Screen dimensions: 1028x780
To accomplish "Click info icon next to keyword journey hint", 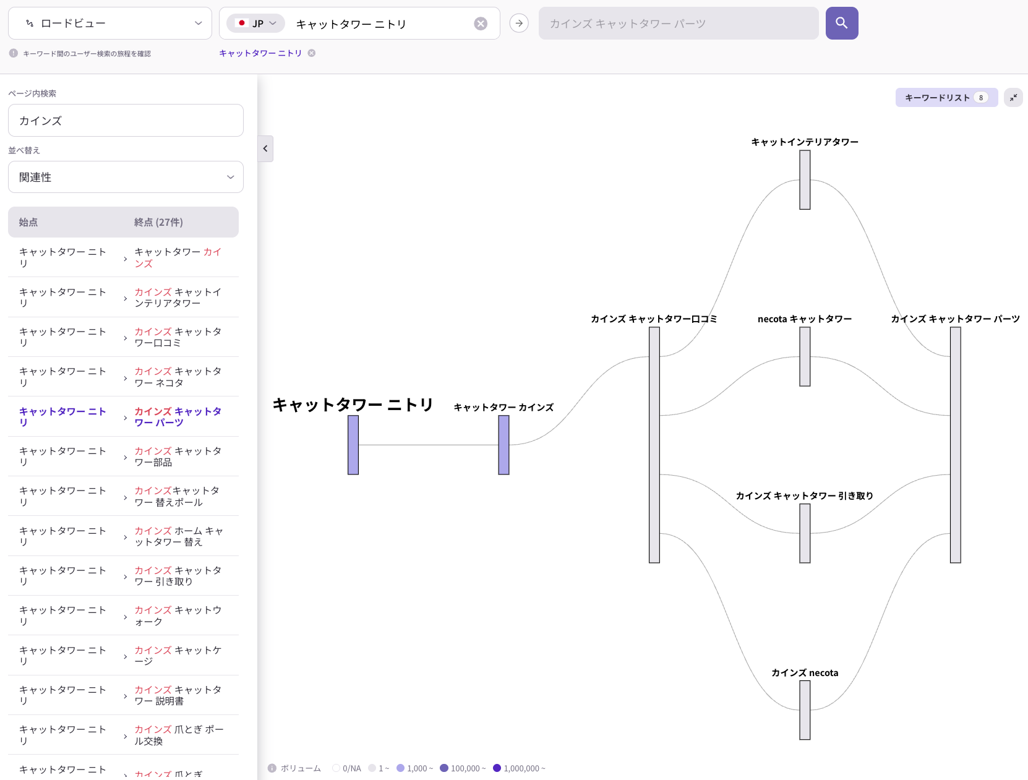I will point(14,54).
